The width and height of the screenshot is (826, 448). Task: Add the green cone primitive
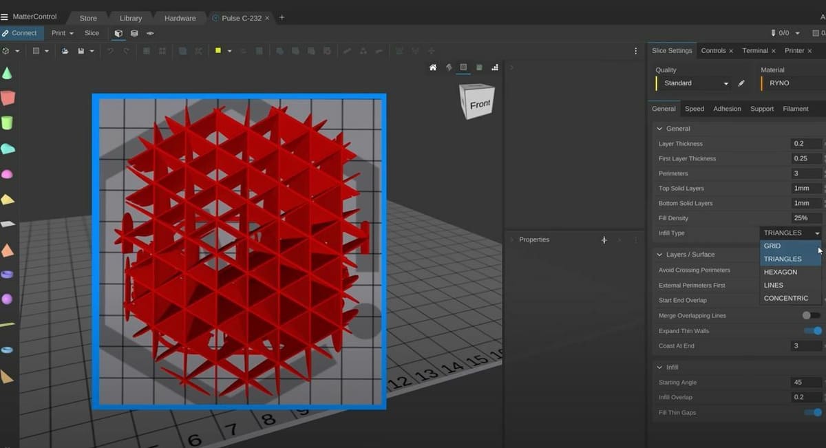[x=7, y=73]
